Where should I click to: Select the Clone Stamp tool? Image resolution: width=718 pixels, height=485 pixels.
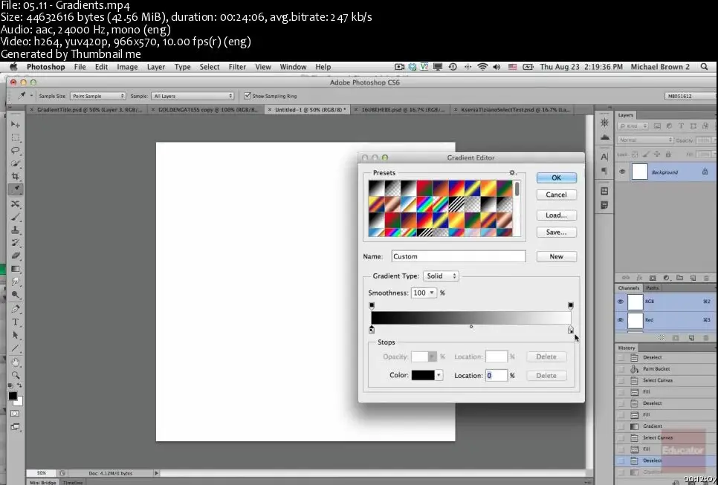pos(15,230)
